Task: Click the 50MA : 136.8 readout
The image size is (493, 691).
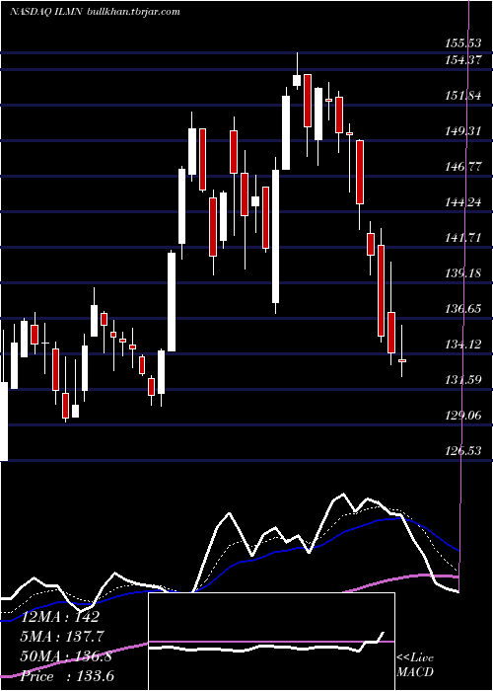Action: click(66, 656)
